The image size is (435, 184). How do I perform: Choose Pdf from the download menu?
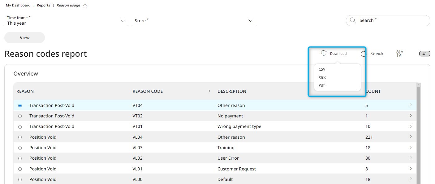321,85
